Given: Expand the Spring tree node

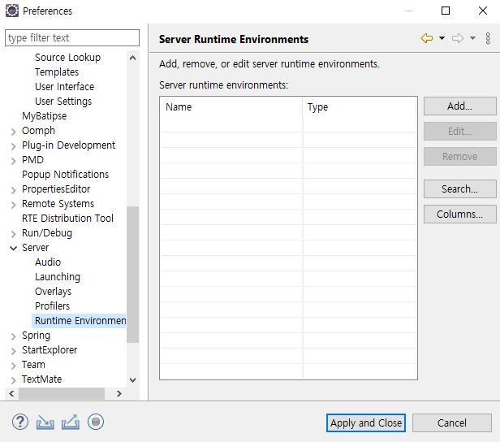Looking at the screenshot, I should click(x=14, y=336).
